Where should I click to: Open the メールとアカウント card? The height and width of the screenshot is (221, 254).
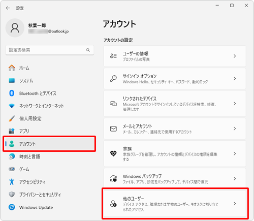pyautogui.click(x=175, y=129)
